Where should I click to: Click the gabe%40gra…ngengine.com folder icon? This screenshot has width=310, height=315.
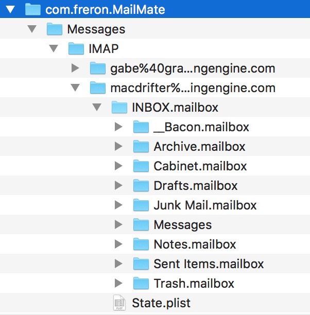click(98, 68)
